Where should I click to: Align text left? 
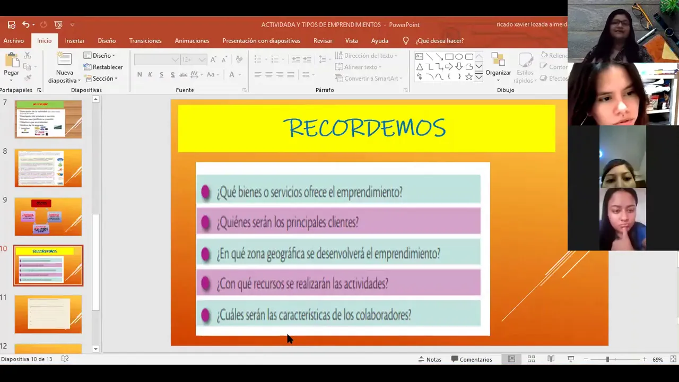(x=258, y=75)
